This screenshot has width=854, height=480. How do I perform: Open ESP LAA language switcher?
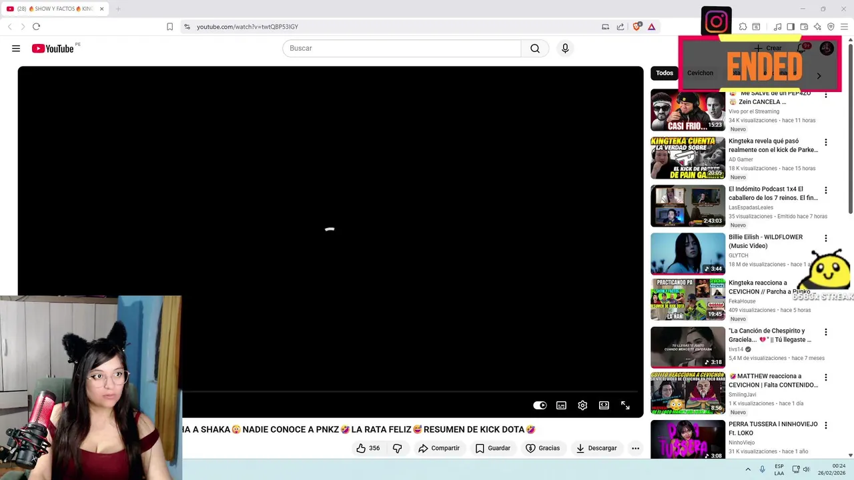click(779, 469)
